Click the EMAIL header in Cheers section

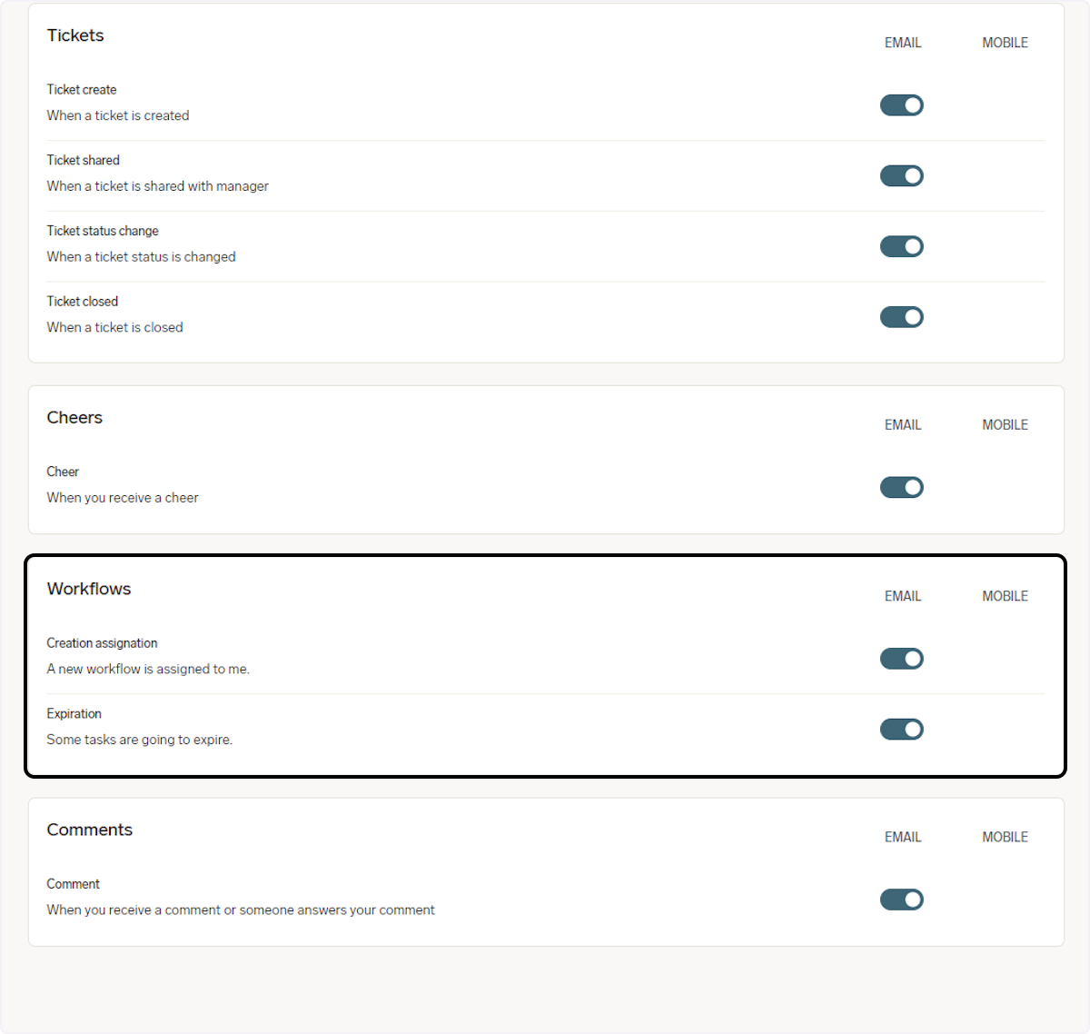pos(902,424)
